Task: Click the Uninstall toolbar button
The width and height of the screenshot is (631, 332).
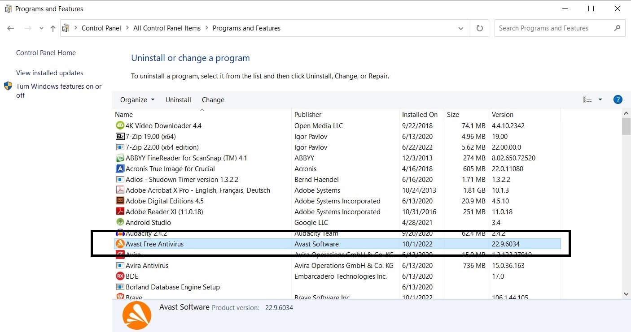Action: (178, 99)
